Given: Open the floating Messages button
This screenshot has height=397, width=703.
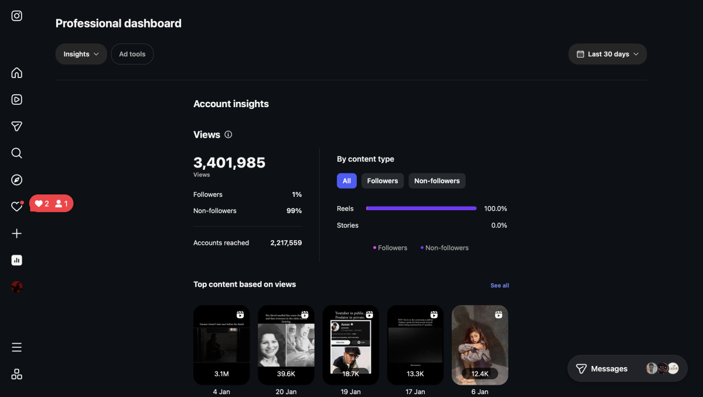Looking at the screenshot, I should 609,369.
